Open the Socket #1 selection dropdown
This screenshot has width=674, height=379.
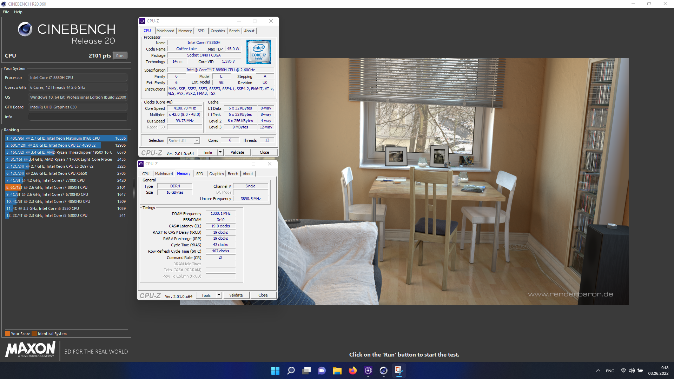pyautogui.click(x=184, y=141)
